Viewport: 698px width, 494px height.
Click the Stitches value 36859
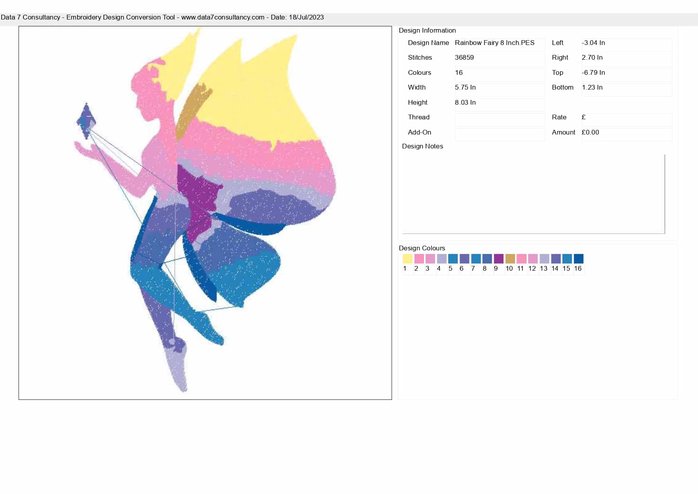(x=500, y=59)
